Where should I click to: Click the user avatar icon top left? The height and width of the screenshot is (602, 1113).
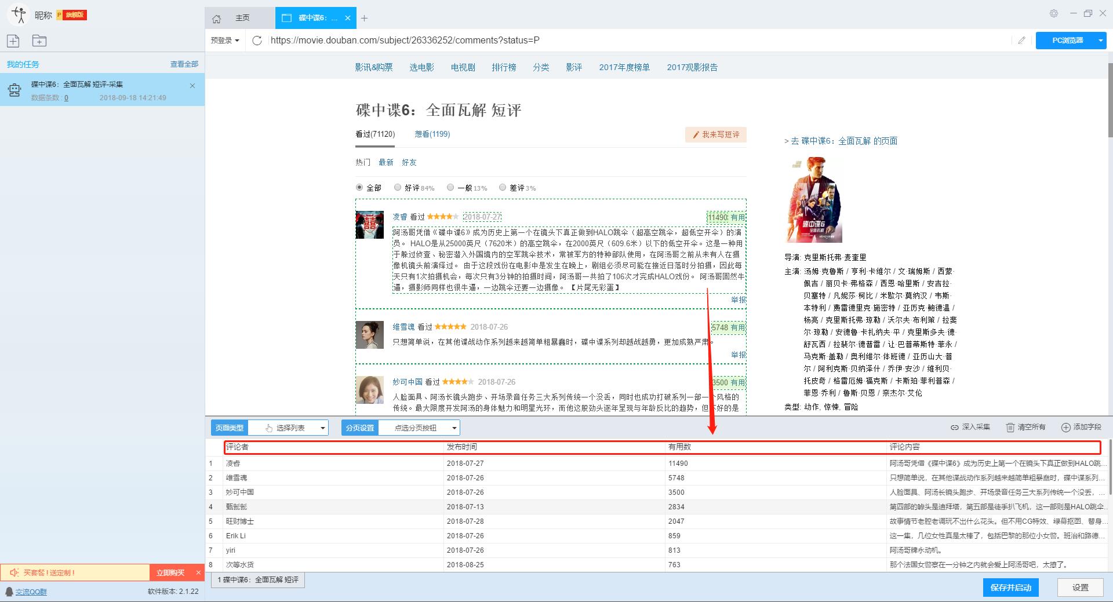coord(19,14)
